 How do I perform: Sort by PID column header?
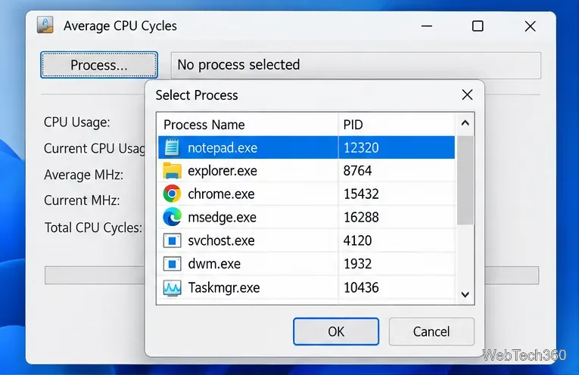coord(397,125)
